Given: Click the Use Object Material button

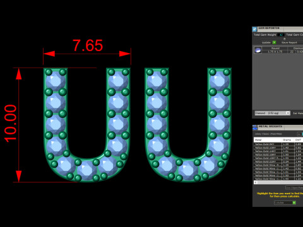Looking at the screenshot, I should 294,187.
